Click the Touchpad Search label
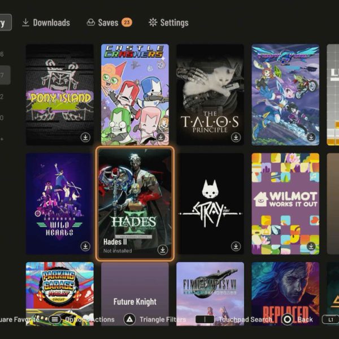The width and height of the screenshot is (339, 339). 245,320
